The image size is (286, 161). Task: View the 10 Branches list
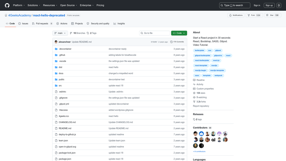pyautogui.click(x=78, y=33)
